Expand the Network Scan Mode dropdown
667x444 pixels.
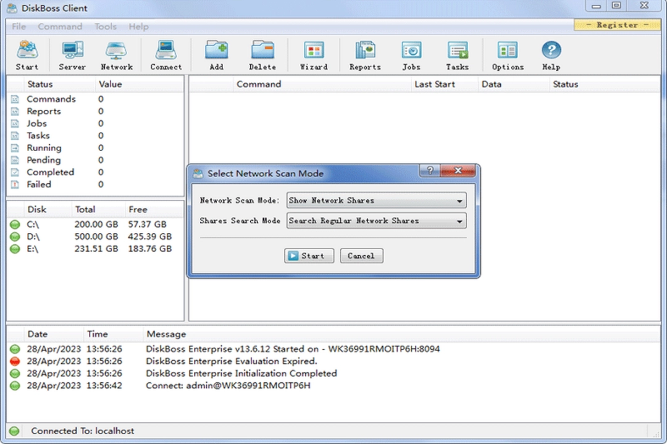[x=459, y=200]
